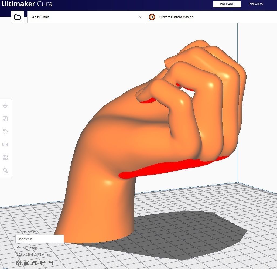Select the Move tool

5,106
